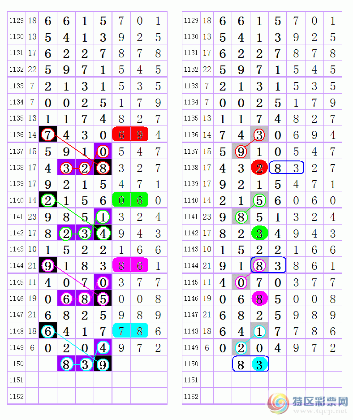The width and height of the screenshot is (353, 420).
Task: Select the magenta highlighted 8 6 block
Action: point(130,266)
